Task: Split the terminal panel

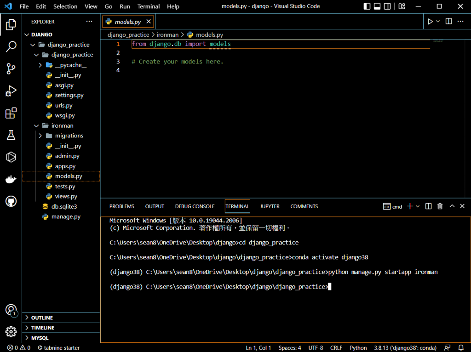Action: [428, 206]
